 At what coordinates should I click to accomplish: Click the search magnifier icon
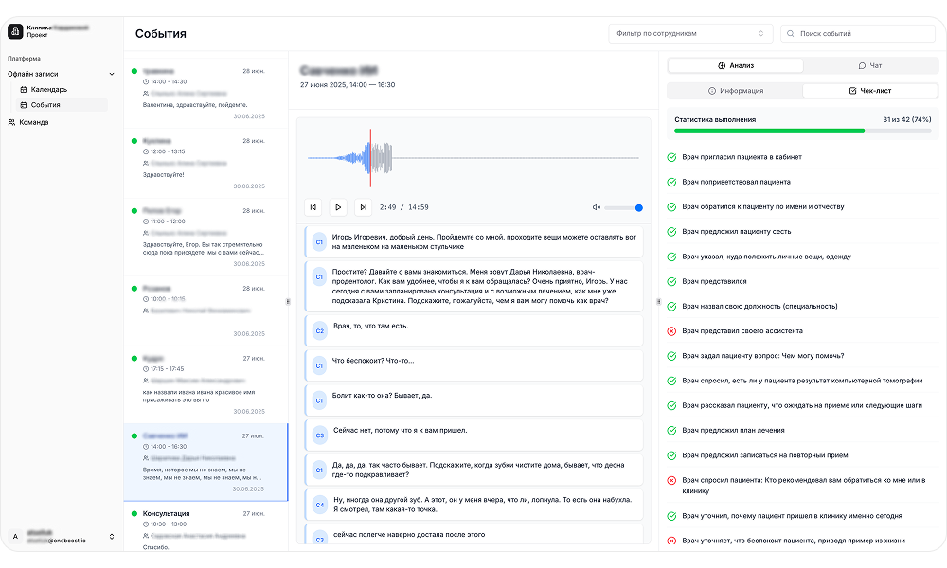[x=791, y=34]
